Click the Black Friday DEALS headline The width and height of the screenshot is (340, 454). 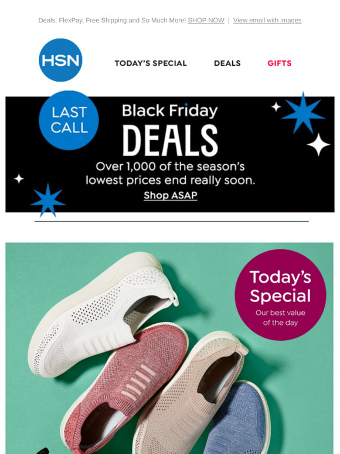(x=170, y=130)
